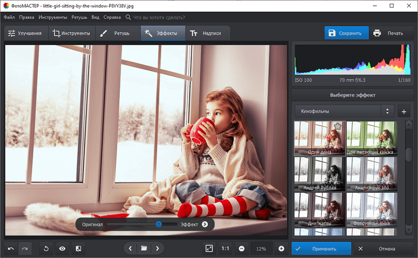
Task: Open the Инструменты menu in the menu bar
Action: point(54,17)
